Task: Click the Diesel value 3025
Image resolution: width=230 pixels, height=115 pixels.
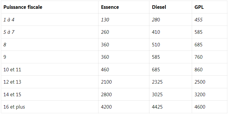Action: click(x=157, y=94)
